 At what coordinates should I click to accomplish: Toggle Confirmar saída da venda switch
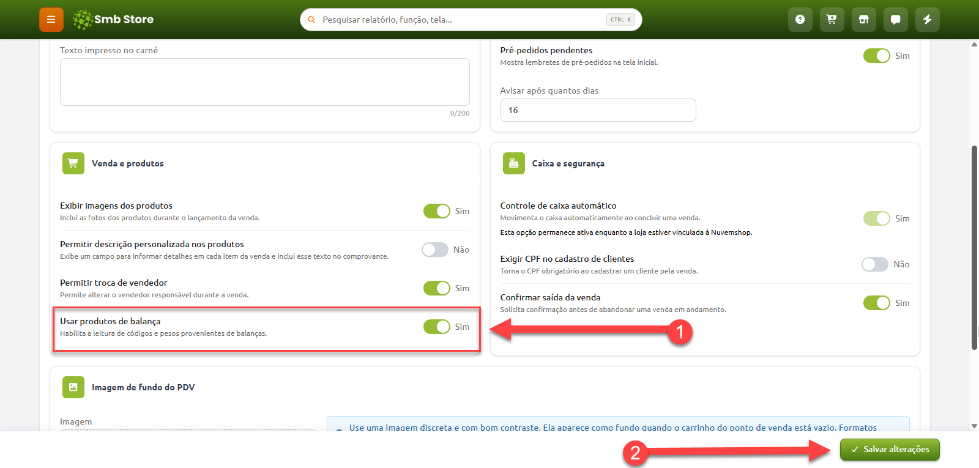pos(876,303)
